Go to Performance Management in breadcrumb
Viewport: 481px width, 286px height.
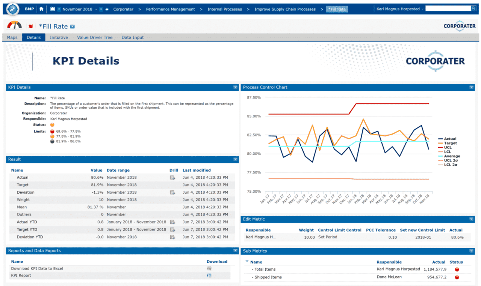pos(170,9)
